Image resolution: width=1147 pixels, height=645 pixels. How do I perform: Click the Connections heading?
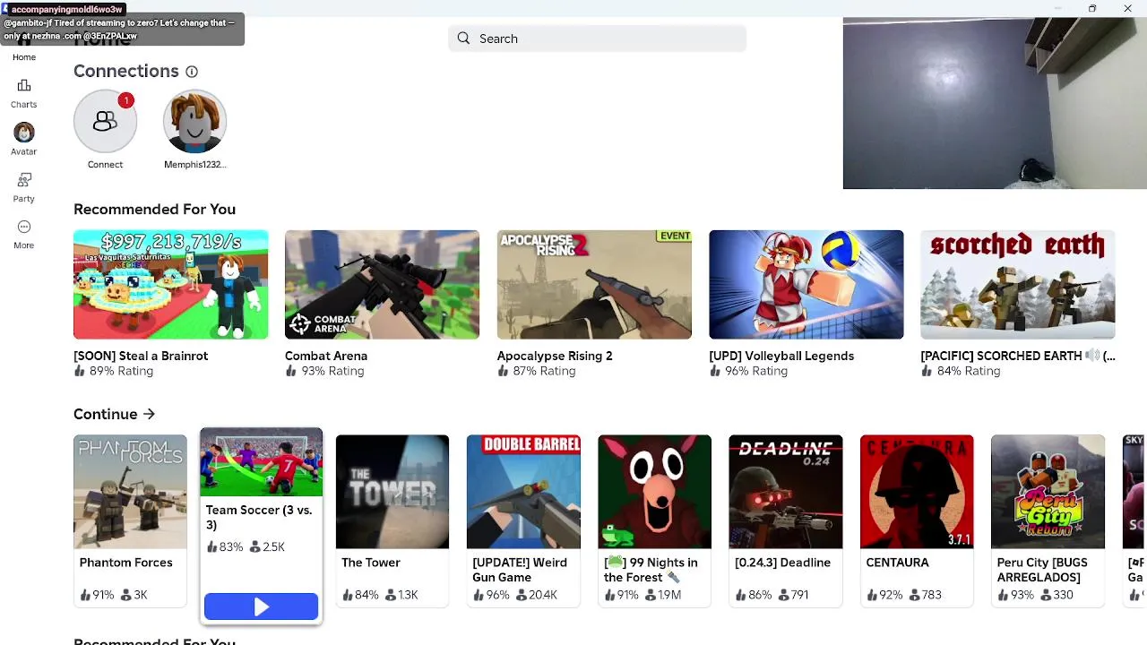(x=126, y=71)
